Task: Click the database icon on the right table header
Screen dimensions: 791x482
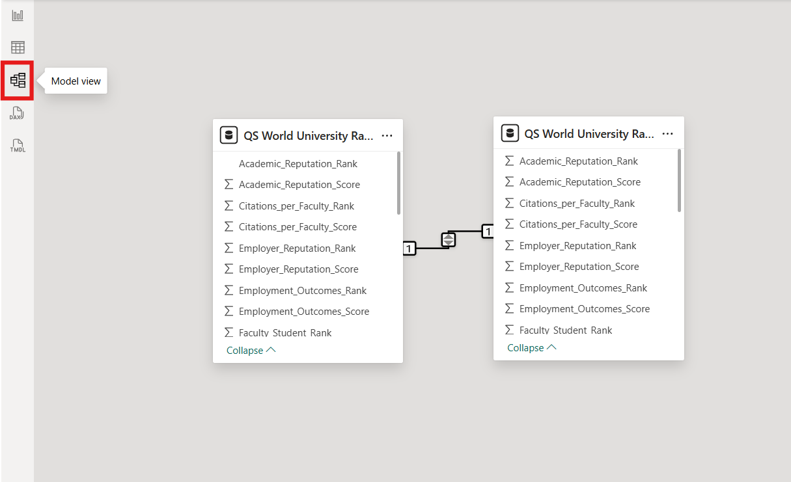Action: point(510,133)
